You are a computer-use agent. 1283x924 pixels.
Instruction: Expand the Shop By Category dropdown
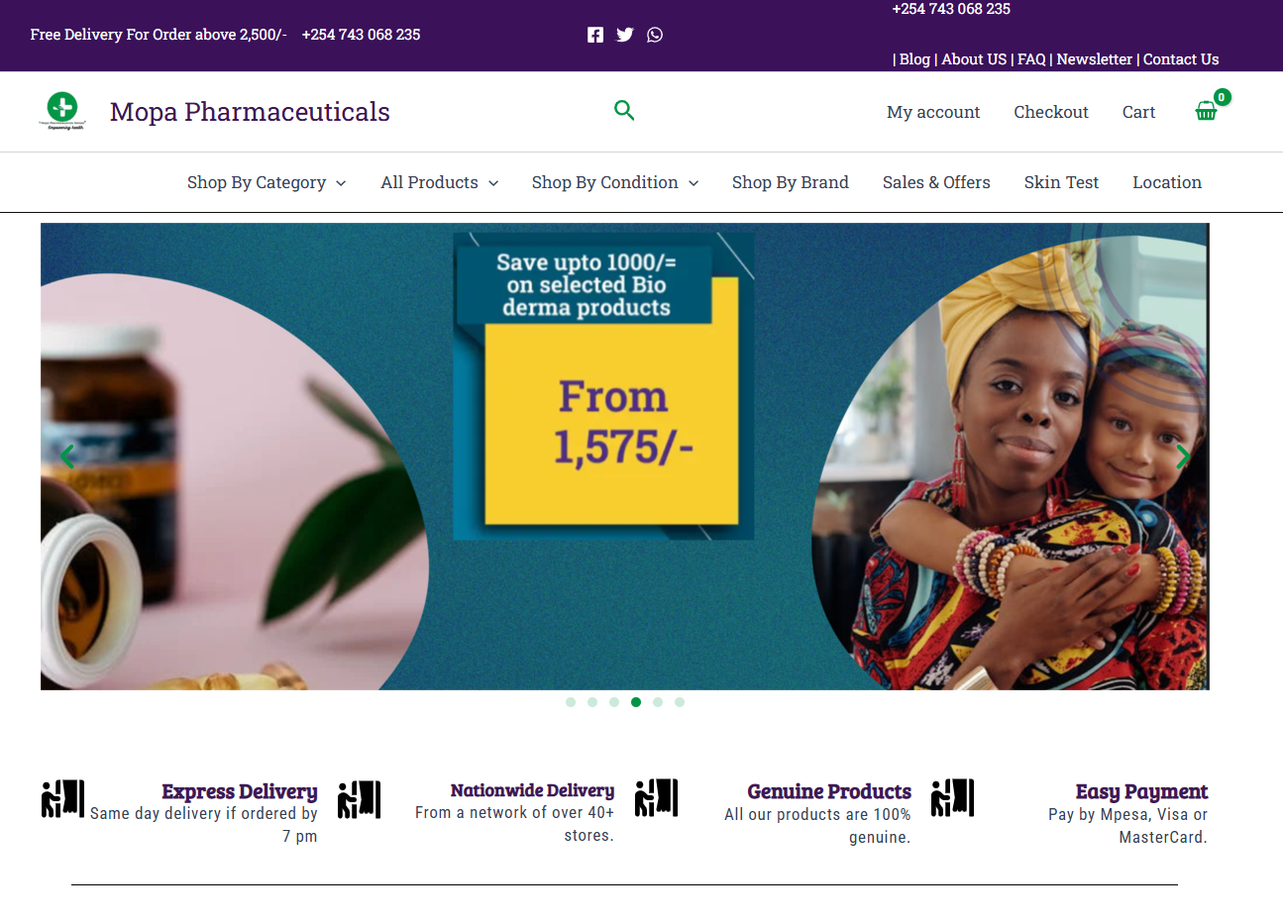coord(267,182)
